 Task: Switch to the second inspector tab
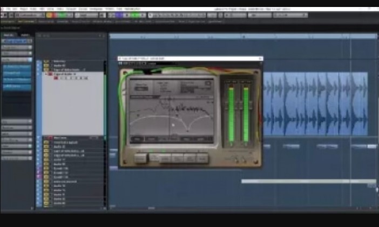click(25, 35)
